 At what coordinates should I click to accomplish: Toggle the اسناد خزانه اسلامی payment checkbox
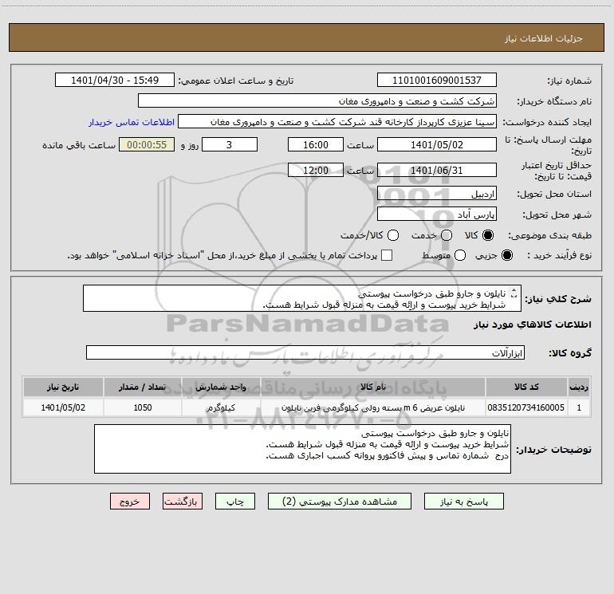point(387,255)
